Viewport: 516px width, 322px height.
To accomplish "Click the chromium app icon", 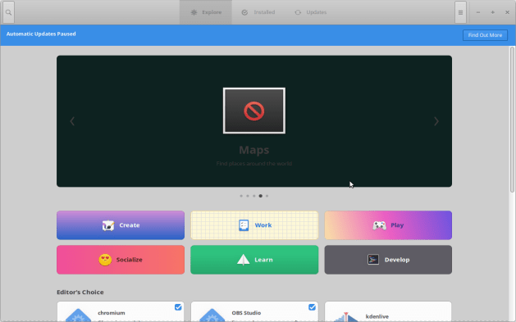I will coord(78,315).
